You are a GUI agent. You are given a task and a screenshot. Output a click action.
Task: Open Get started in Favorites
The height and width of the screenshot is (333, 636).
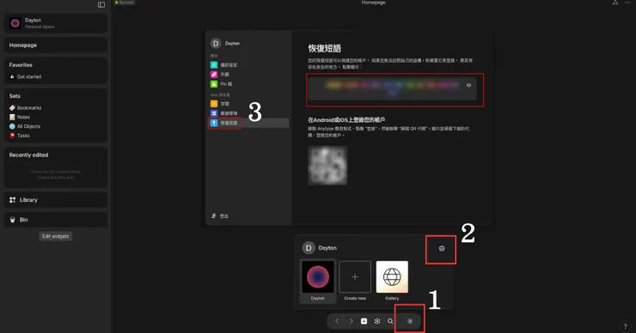coord(29,76)
